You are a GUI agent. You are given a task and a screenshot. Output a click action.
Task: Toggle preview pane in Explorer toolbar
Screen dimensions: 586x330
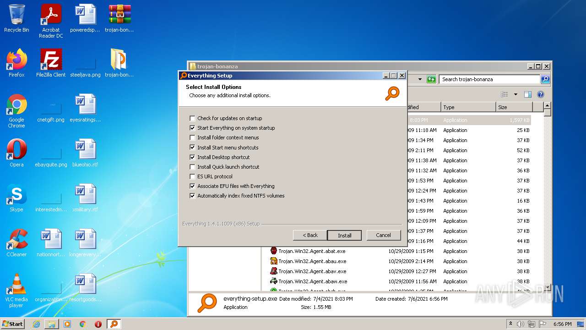(527, 94)
